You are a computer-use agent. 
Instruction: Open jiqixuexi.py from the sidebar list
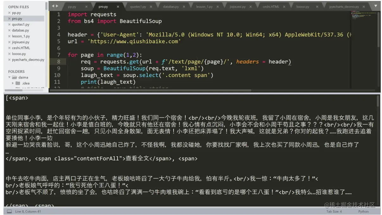pyautogui.click(x=21, y=42)
